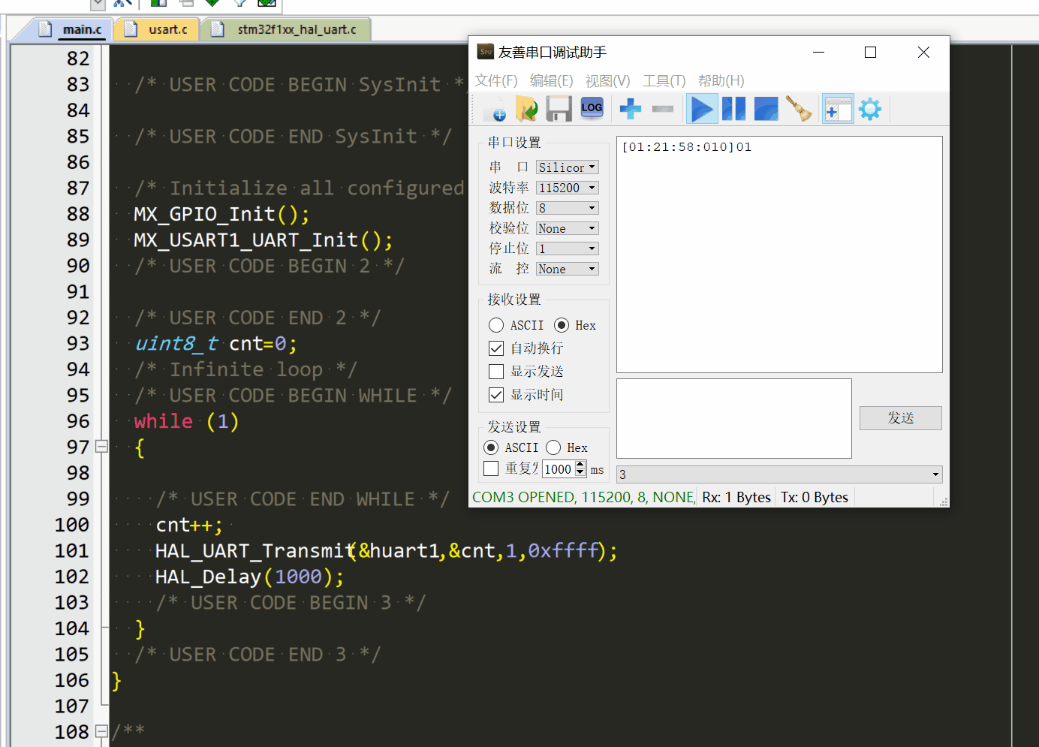Image resolution: width=1039 pixels, height=747 pixels.
Task: Increase repeat interval with up arrow
Action: [x=580, y=465]
